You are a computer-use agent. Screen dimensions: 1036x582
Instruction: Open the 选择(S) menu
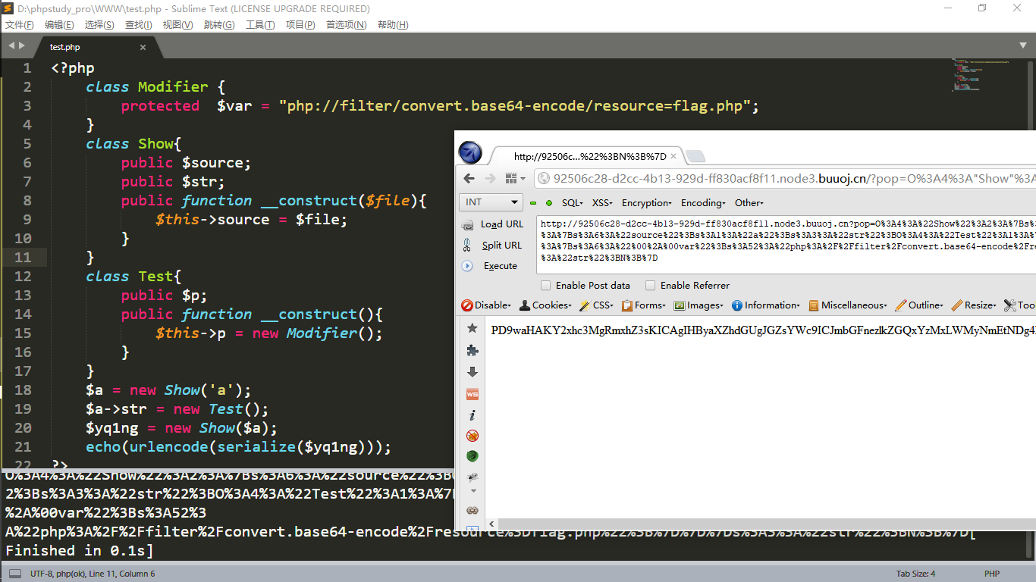pyautogui.click(x=99, y=25)
